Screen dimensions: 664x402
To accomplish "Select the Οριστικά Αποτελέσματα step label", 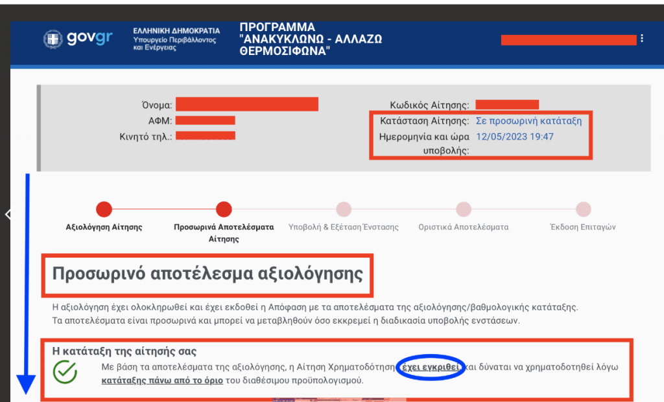I will tap(463, 227).
